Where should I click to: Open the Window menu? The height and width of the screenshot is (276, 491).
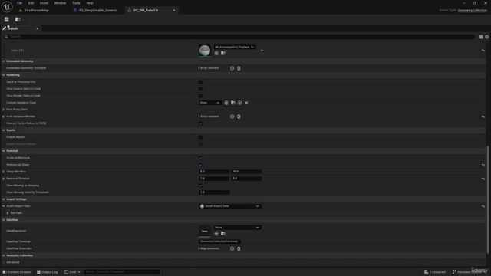tap(60, 3)
